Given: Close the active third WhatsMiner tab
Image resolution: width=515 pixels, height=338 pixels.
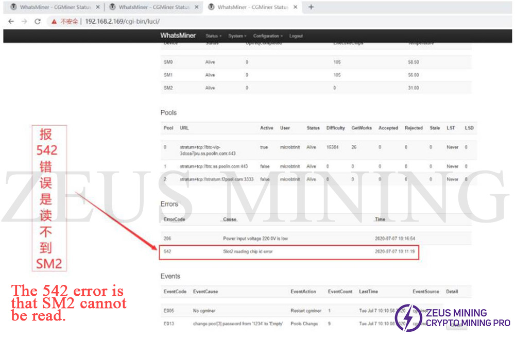Looking at the screenshot, I should pos(295,7).
